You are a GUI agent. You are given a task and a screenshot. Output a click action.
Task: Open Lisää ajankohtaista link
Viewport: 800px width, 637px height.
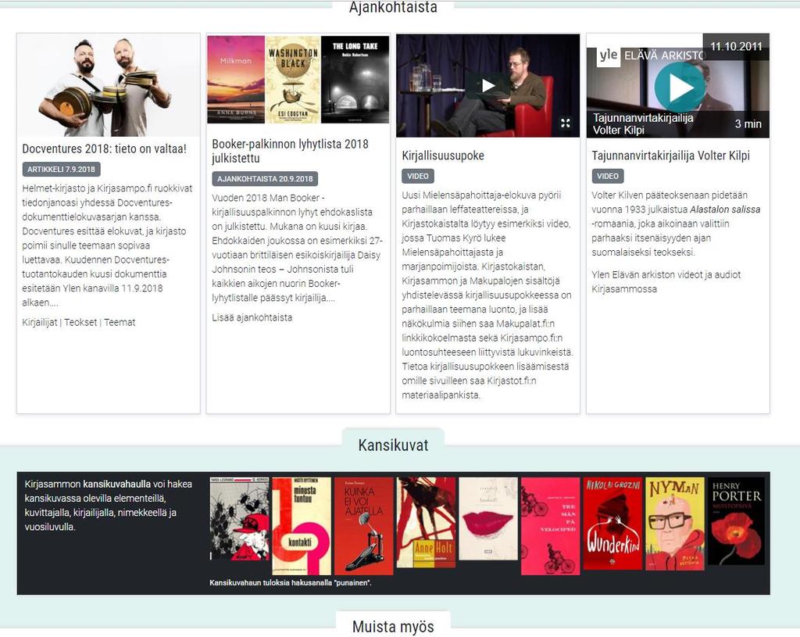pos(252,317)
